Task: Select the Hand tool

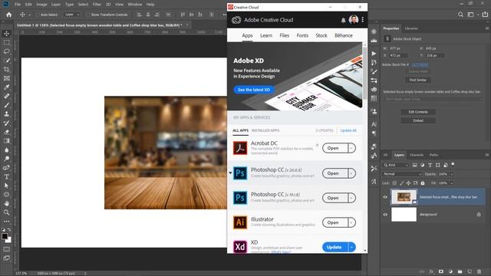Action: [x=7, y=204]
